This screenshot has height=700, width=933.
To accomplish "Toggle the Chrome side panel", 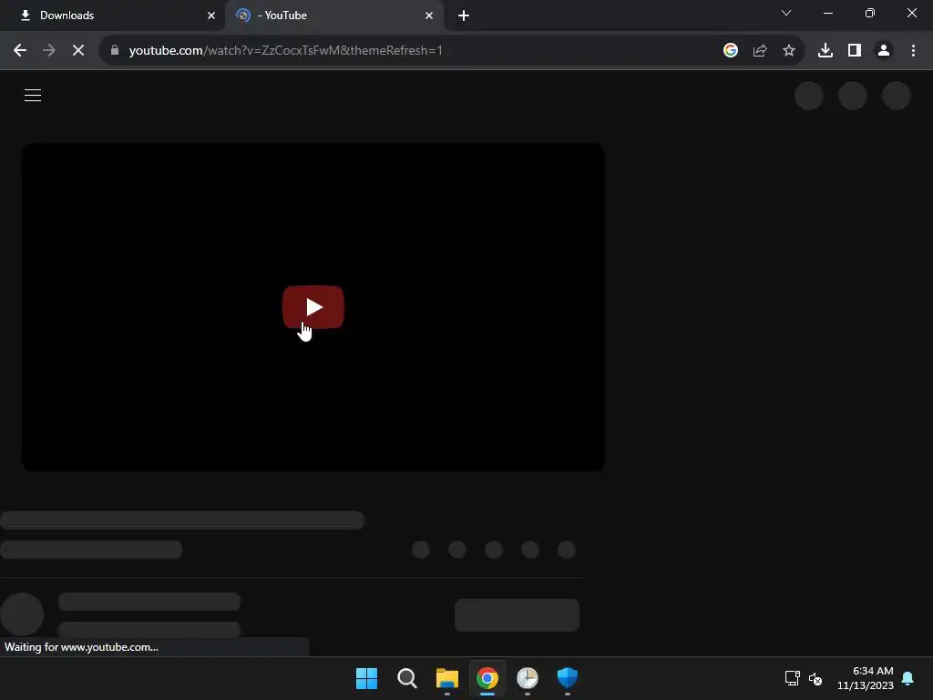I will 855,51.
